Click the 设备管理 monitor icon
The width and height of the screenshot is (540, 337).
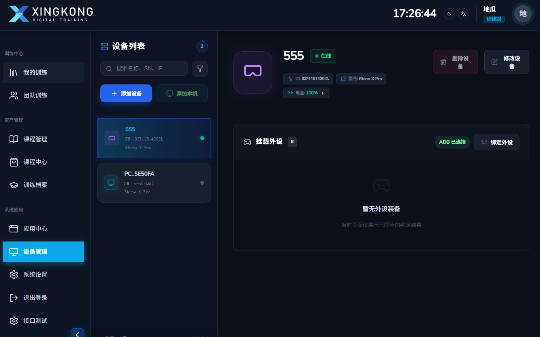(x=14, y=252)
